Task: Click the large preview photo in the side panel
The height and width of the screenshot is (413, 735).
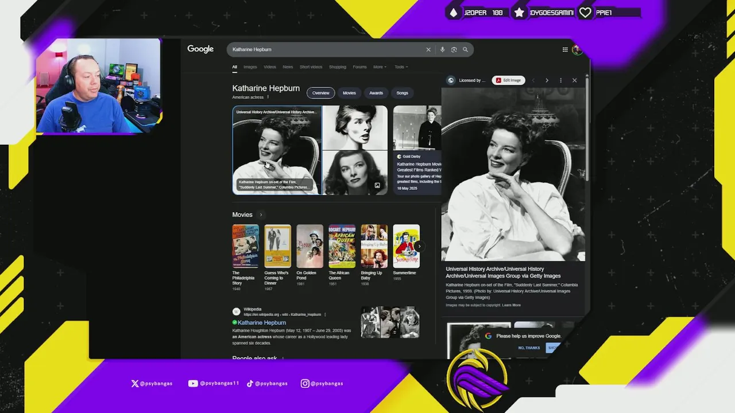Action: click(513, 174)
